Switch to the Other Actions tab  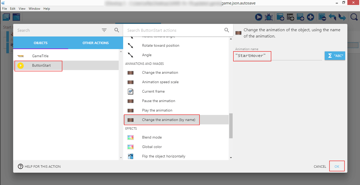click(96, 43)
